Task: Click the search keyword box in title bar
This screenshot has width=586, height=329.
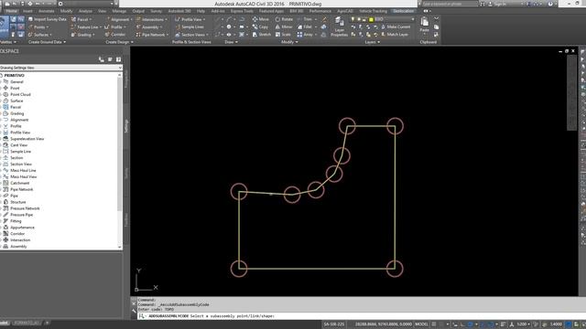Action: (x=450, y=4)
